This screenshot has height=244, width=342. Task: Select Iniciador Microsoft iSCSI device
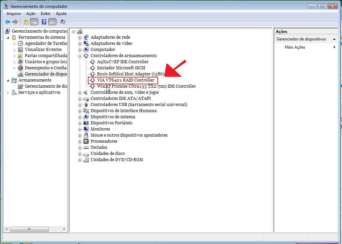point(121,68)
